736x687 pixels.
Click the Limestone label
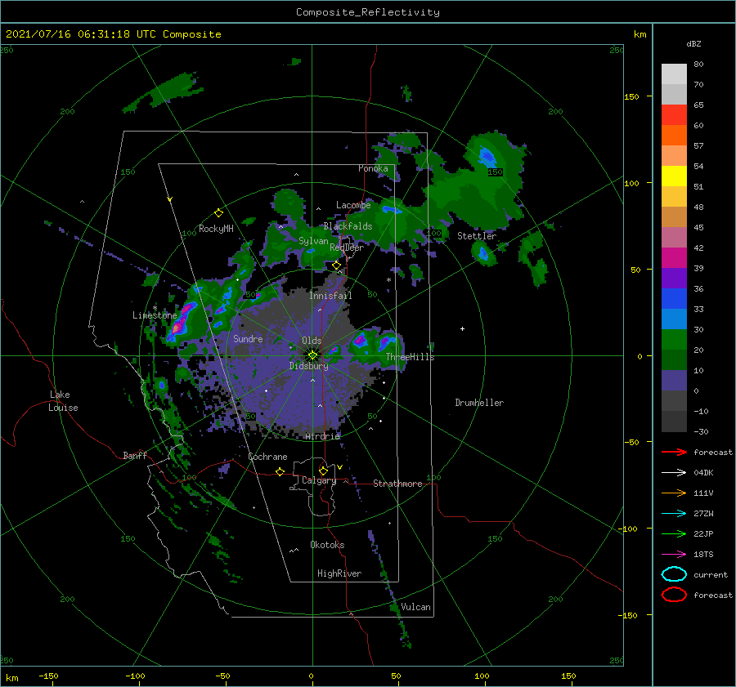pyautogui.click(x=155, y=315)
